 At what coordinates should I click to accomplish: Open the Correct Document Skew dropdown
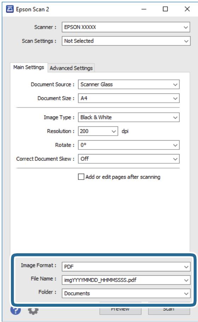[x=129, y=159]
